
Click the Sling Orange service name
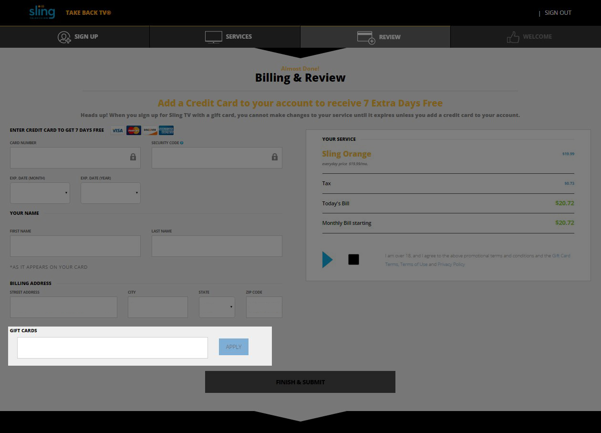pyautogui.click(x=346, y=154)
